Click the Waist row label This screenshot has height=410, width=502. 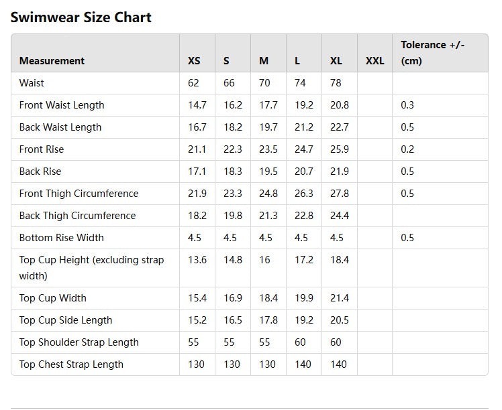pos(32,83)
